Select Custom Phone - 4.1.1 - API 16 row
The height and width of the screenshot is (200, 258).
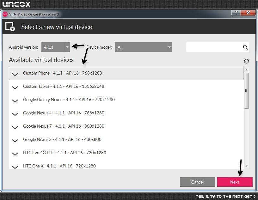[x=126, y=74]
